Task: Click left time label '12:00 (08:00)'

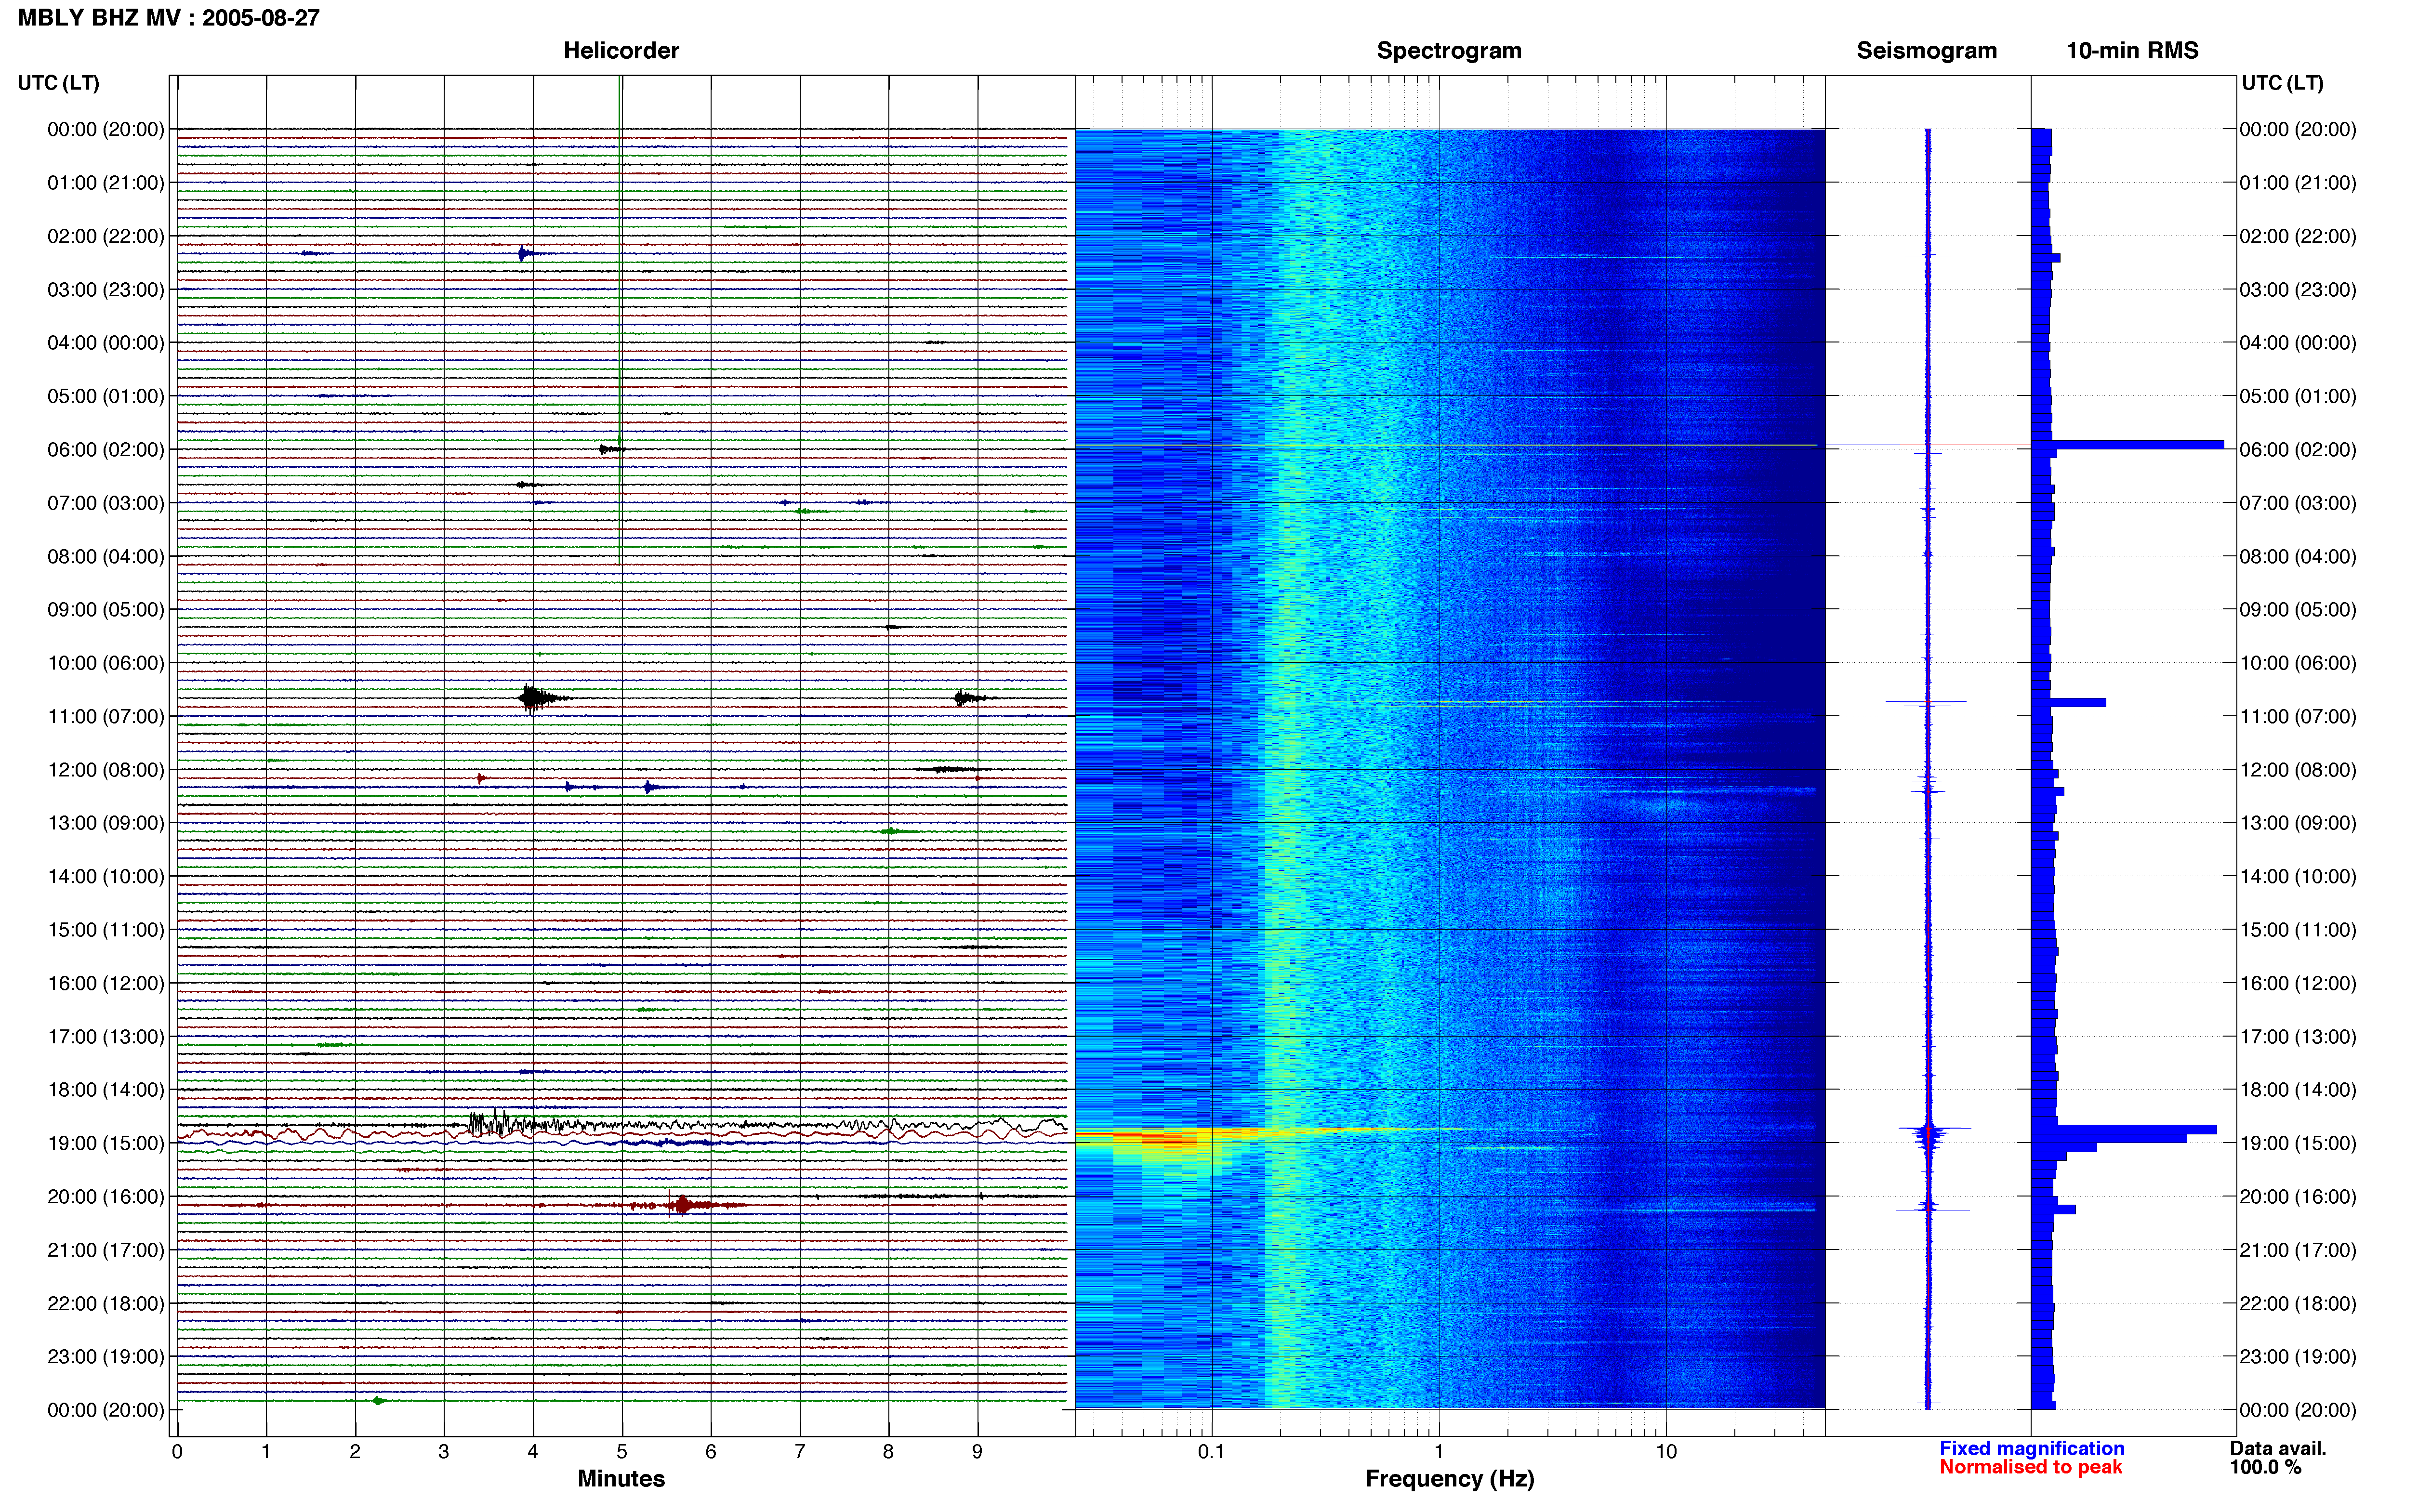Action: tap(106, 770)
